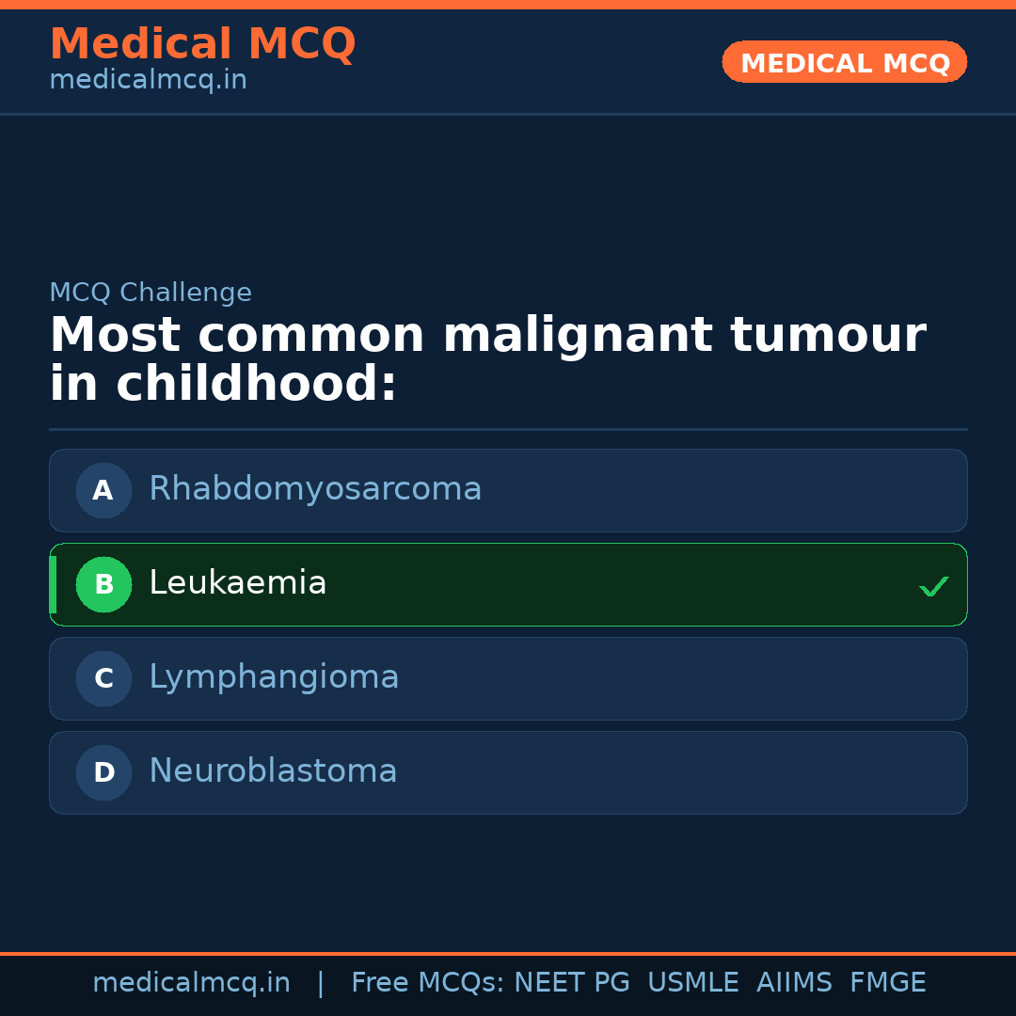Open the medicalmcq.in link in the footer
Viewport: 1016px width, 1016px height.
191,983
